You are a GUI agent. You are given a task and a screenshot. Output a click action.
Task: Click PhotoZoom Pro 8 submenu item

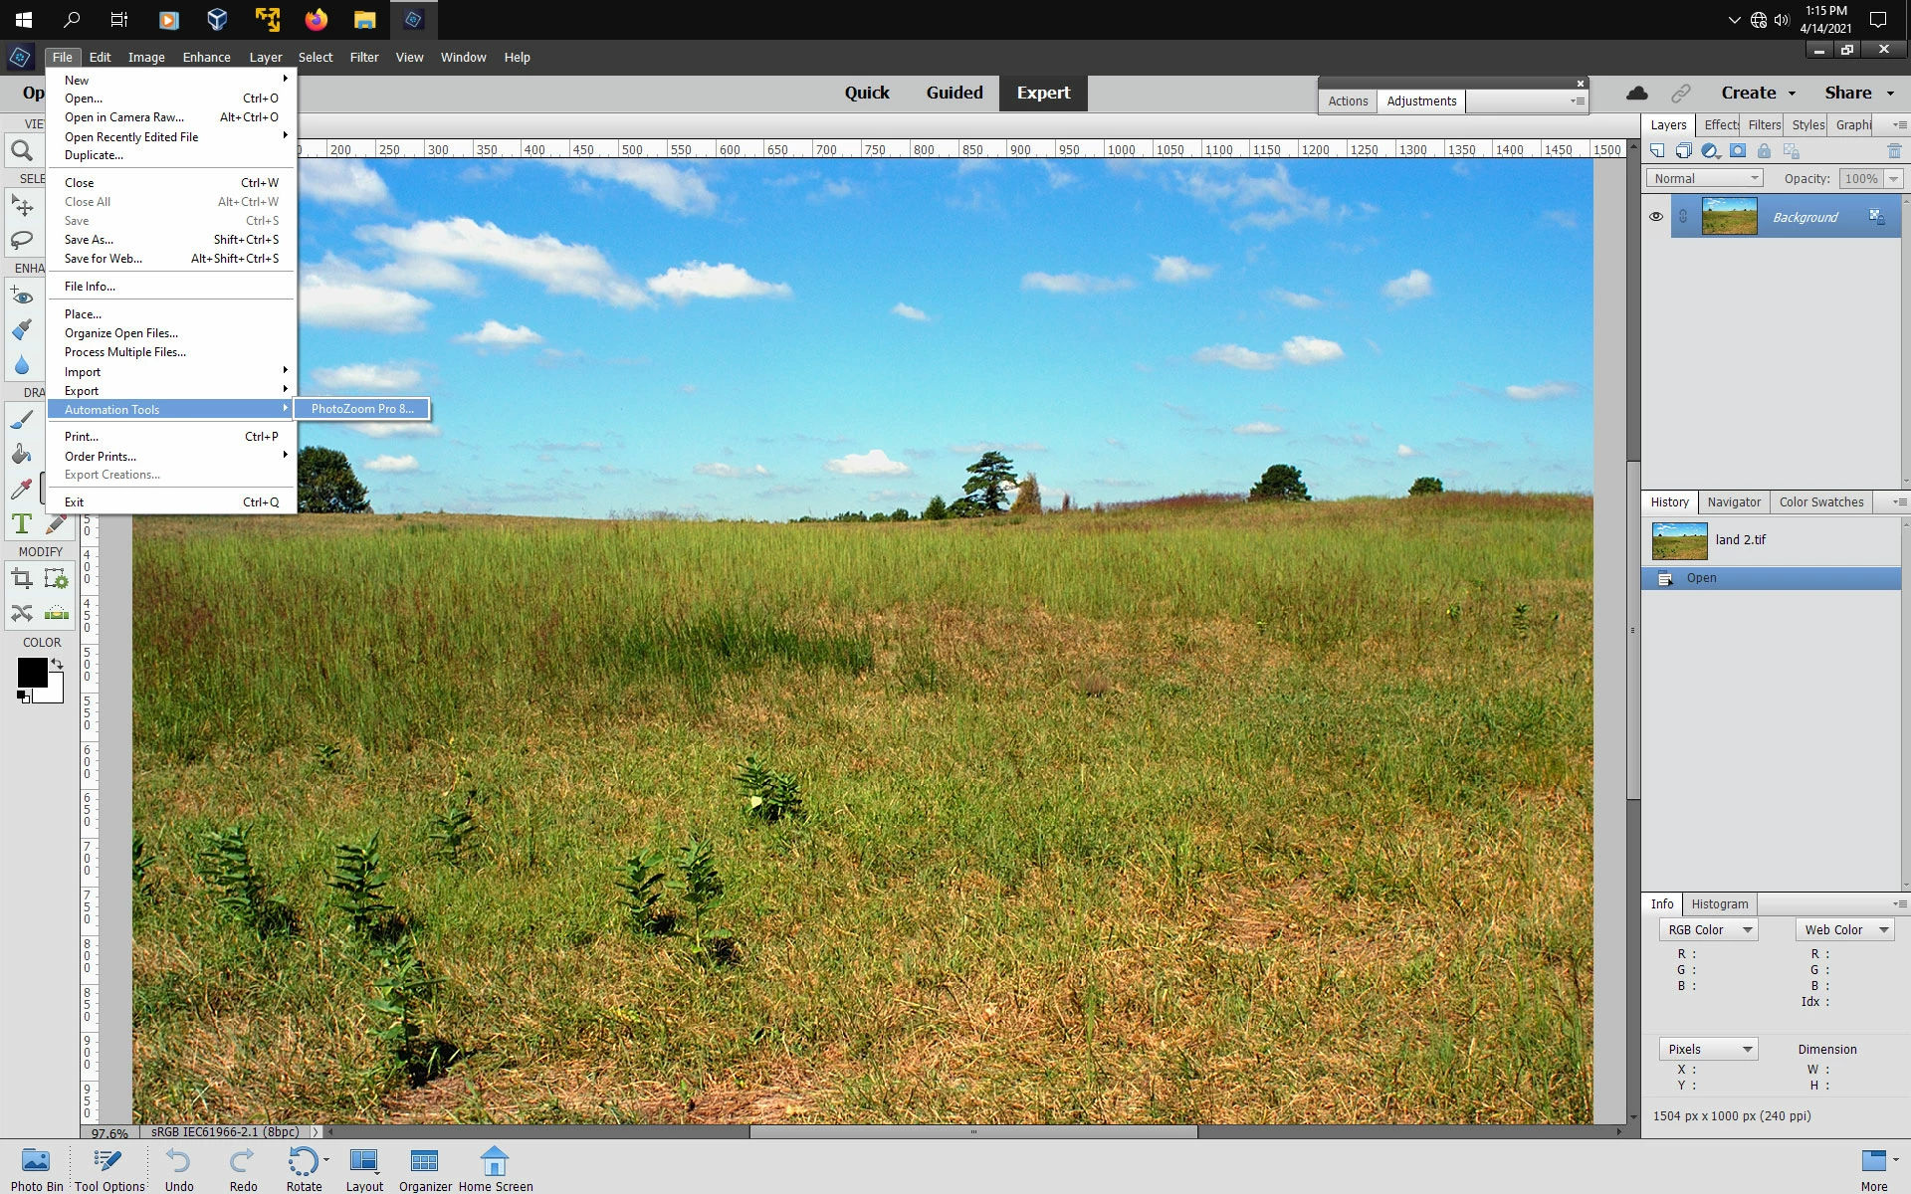point(362,409)
